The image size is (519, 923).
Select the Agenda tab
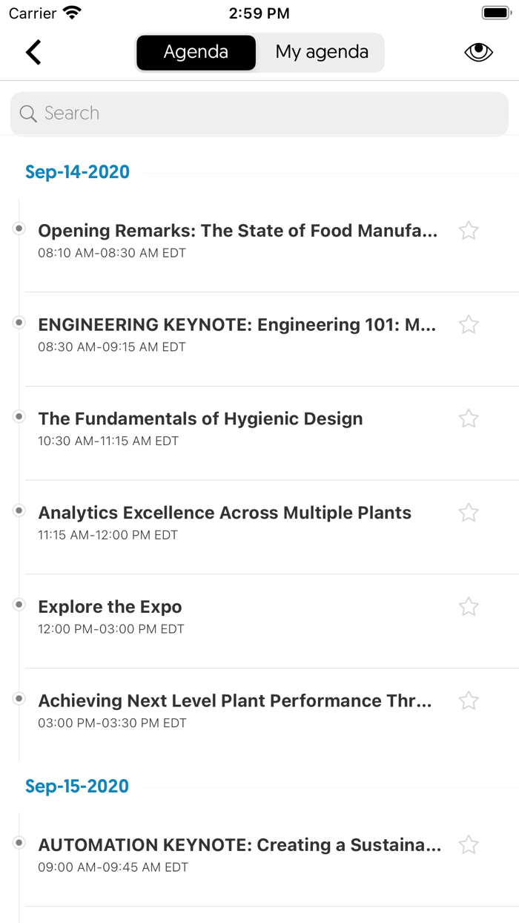click(x=196, y=52)
